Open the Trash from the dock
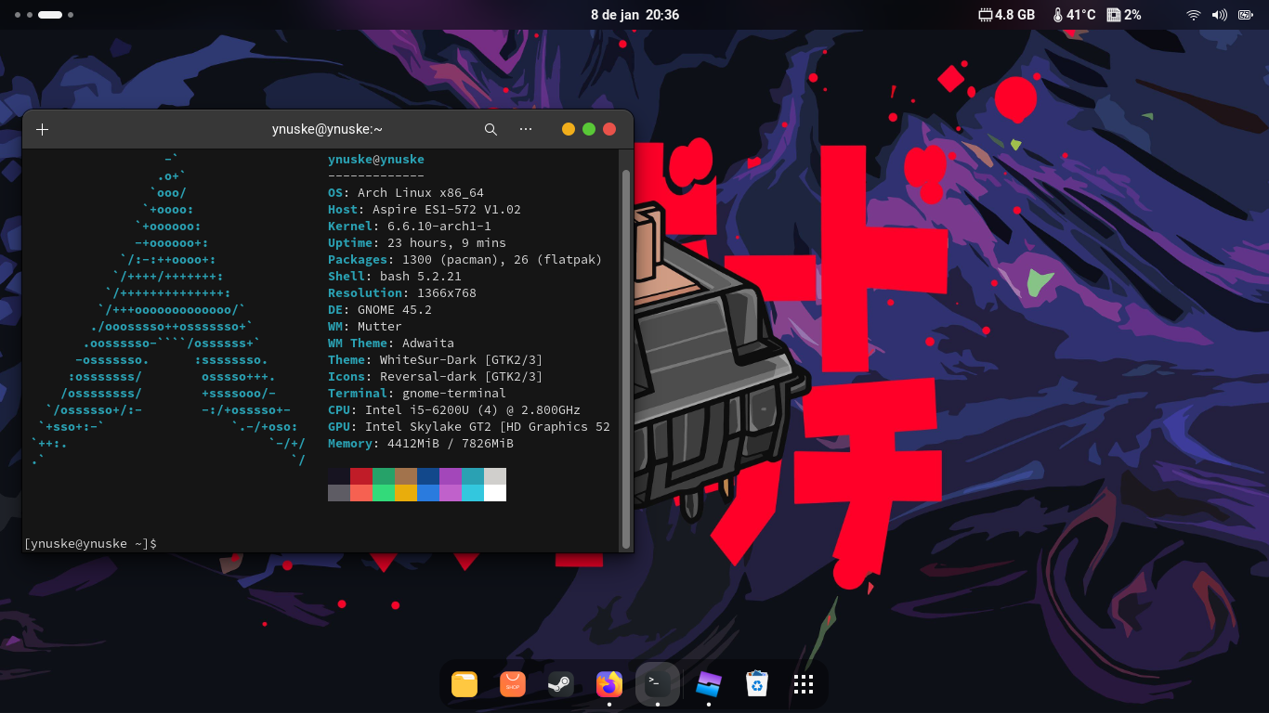This screenshot has height=713, width=1269. [x=757, y=684]
